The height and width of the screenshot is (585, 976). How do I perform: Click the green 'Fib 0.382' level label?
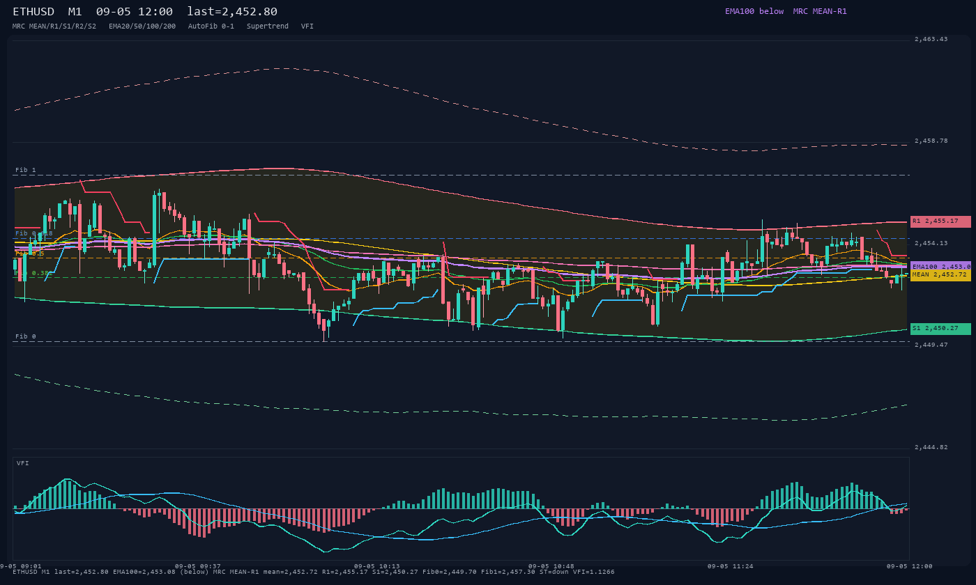click(x=34, y=273)
